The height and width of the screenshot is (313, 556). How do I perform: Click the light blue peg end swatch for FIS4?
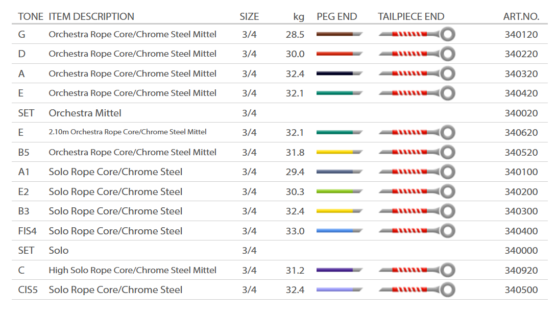pyautogui.click(x=339, y=231)
